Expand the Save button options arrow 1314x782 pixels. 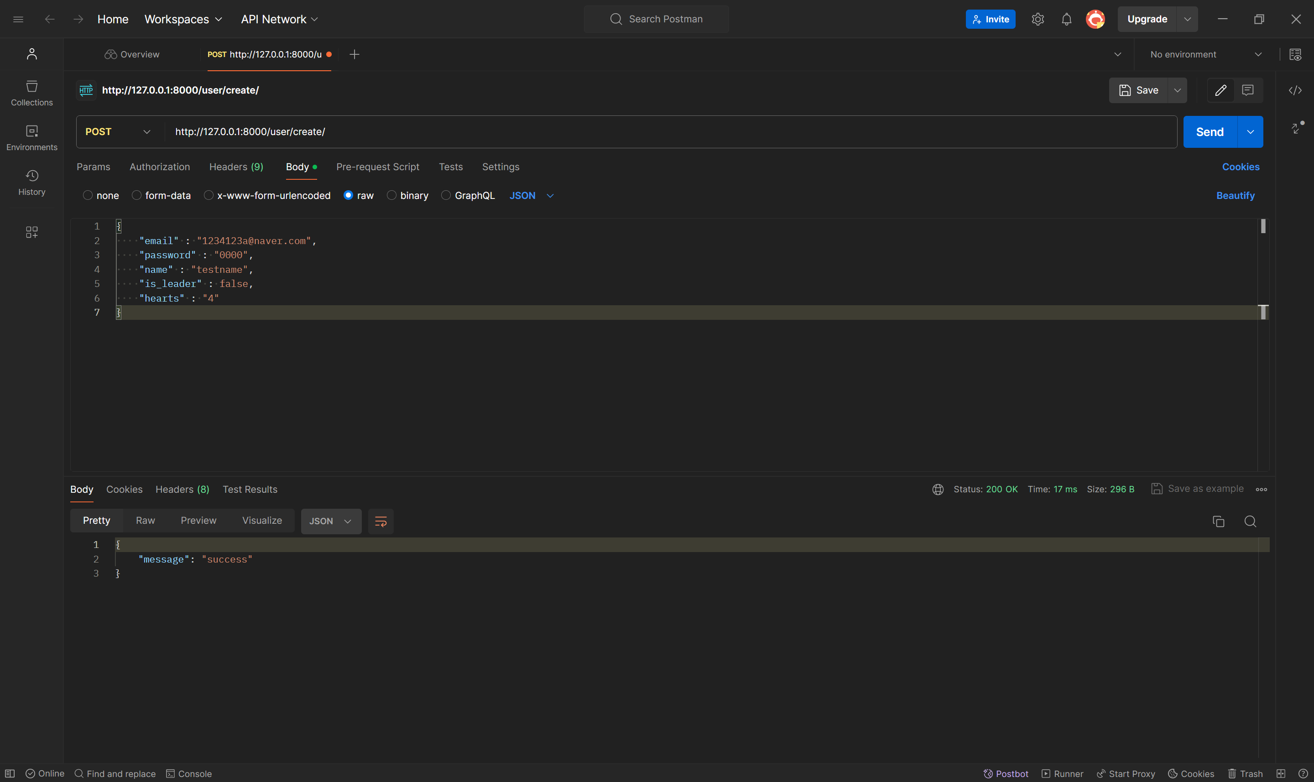[1177, 90]
